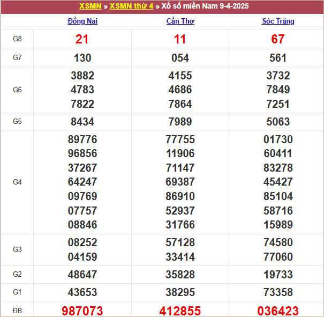Click Cần Thơ special prize 412855
The width and height of the screenshot is (324, 317).
pos(180,311)
